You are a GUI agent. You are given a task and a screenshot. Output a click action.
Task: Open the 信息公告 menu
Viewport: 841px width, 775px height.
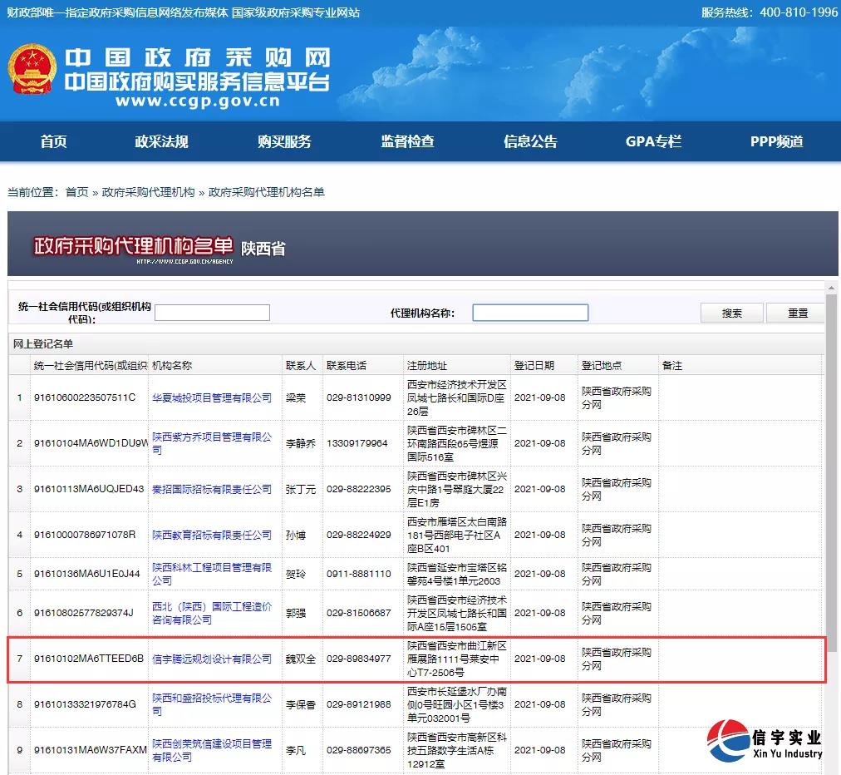pos(529,141)
